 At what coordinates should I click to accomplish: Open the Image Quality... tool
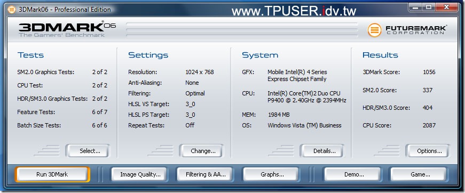coord(139,174)
